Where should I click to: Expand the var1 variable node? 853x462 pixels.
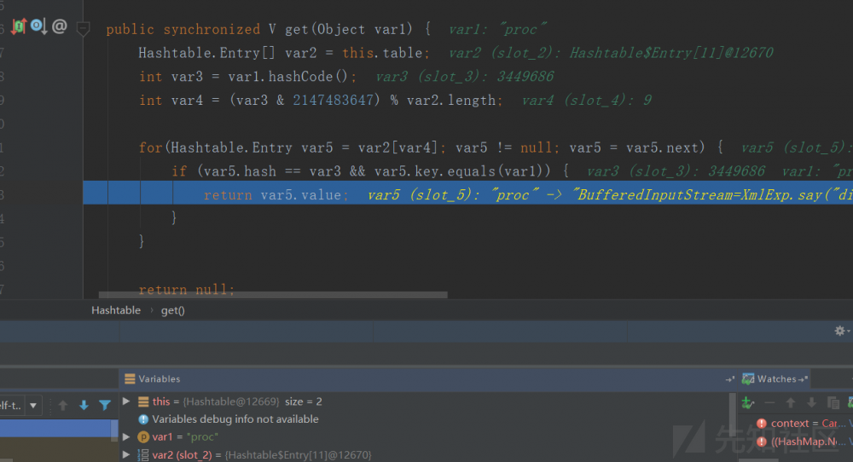[x=126, y=436]
